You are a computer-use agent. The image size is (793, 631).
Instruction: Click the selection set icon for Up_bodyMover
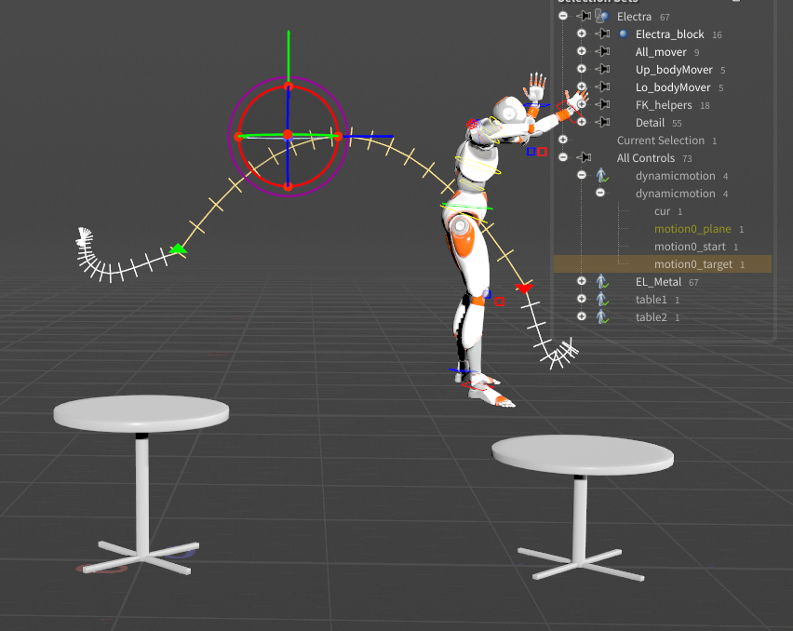click(x=602, y=69)
